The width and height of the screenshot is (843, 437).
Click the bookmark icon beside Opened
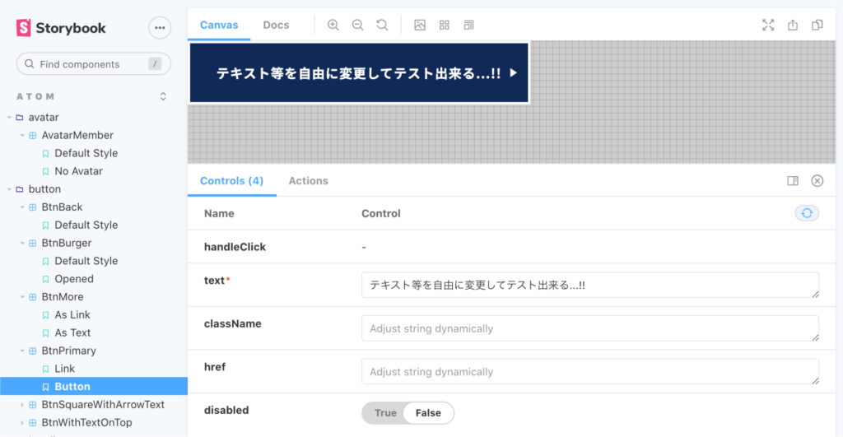click(x=46, y=279)
